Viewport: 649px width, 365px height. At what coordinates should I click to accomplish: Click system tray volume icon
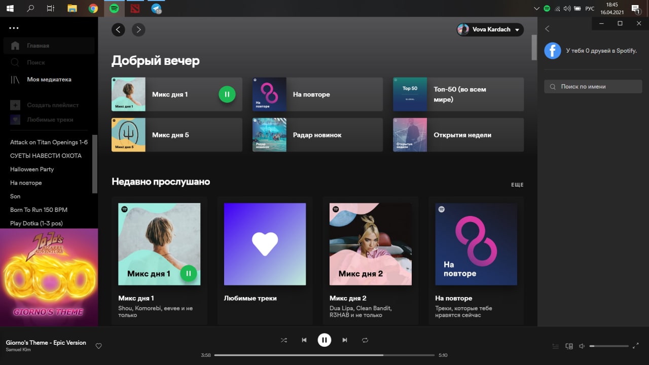[x=567, y=8]
